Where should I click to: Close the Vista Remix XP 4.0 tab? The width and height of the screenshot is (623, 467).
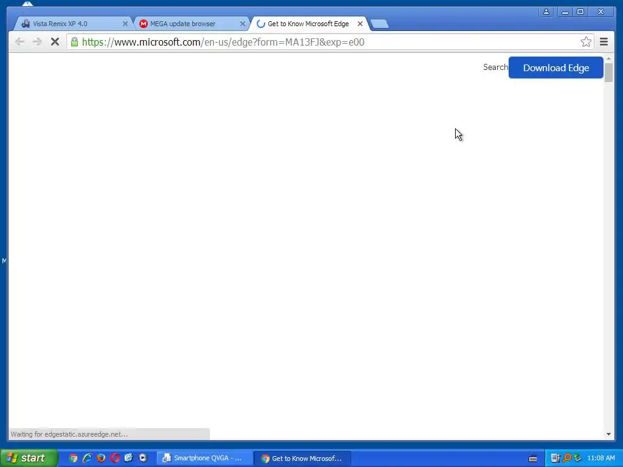(125, 24)
